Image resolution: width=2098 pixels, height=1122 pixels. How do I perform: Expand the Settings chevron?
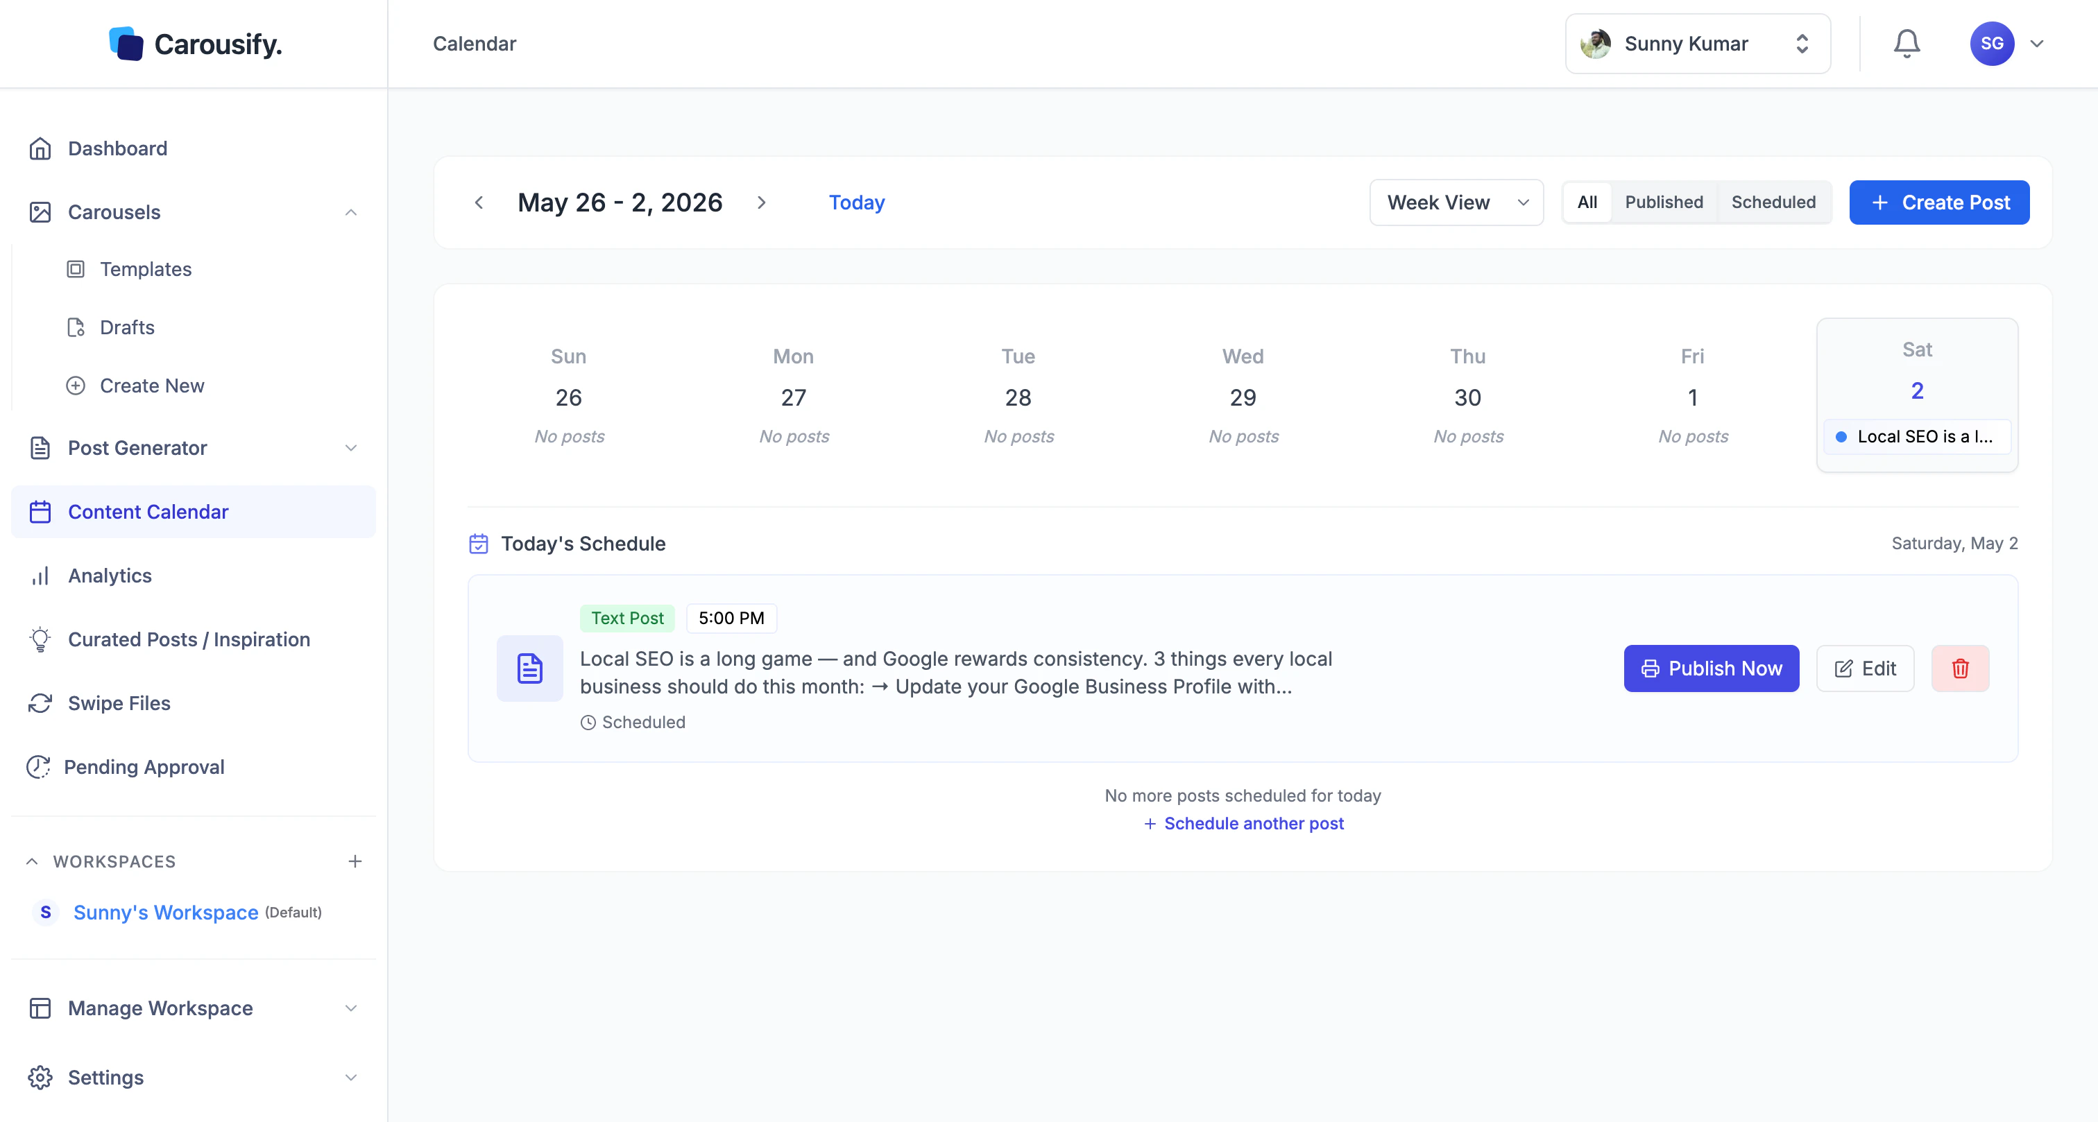(351, 1077)
